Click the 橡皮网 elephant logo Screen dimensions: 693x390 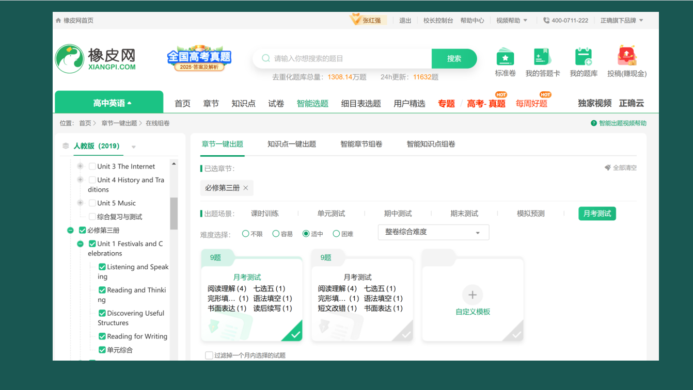[x=70, y=59]
